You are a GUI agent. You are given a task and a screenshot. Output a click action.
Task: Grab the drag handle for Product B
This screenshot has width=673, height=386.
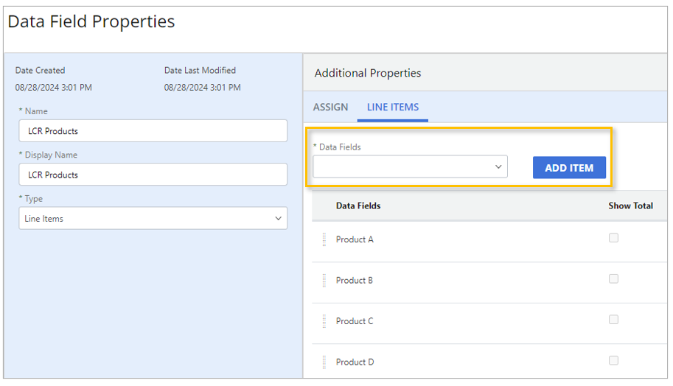(x=324, y=281)
